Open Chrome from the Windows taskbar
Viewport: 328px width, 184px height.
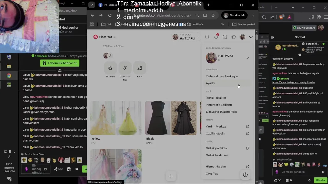(x=9, y=76)
